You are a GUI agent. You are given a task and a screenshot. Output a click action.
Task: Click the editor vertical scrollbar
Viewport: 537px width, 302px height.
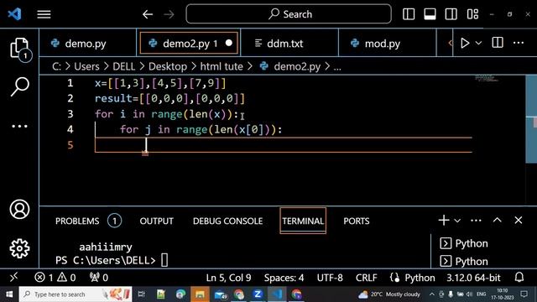531,119
